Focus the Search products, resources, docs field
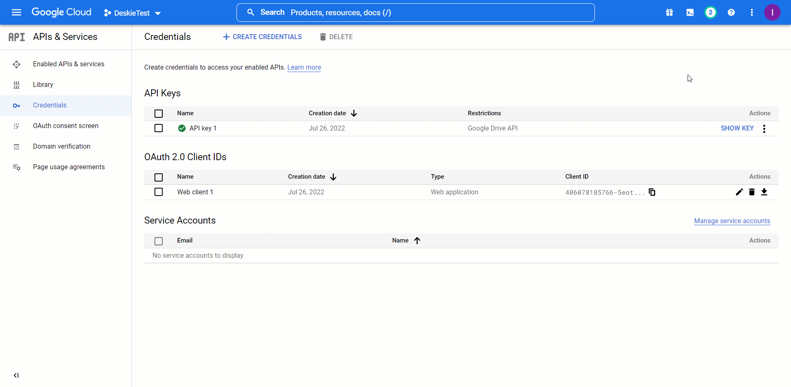Screen dimensions: 791x387 click(x=415, y=12)
